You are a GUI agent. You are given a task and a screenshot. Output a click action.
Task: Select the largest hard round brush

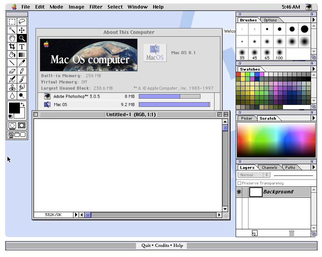click(304, 29)
